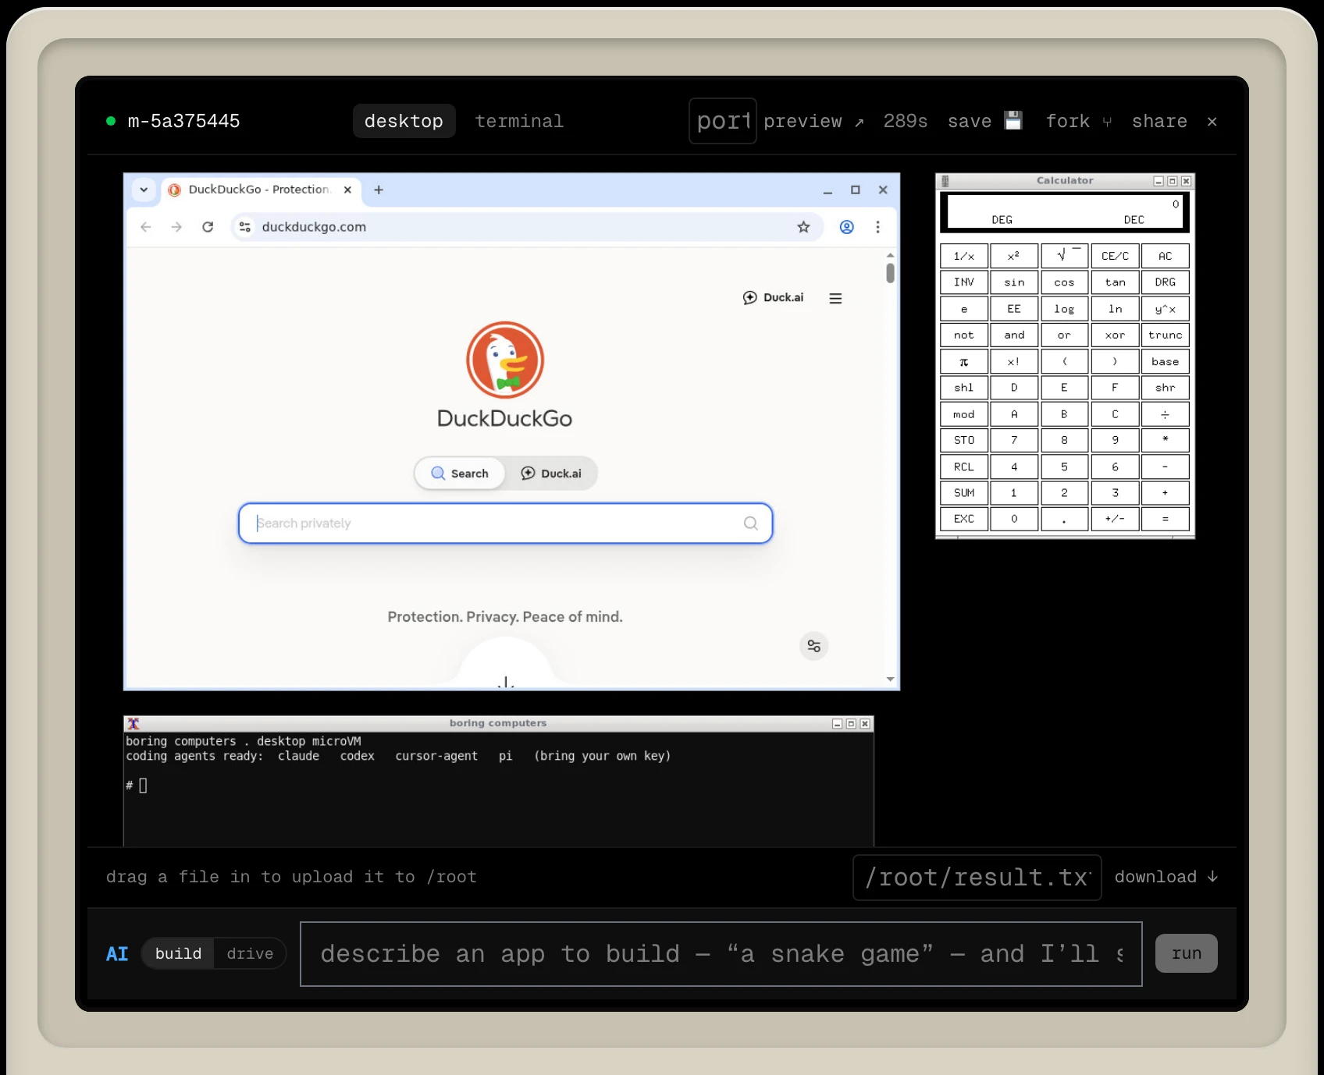Click the browser scrollbar down arrow
The height and width of the screenshot is (1075, 1324).
coord(890,679)
